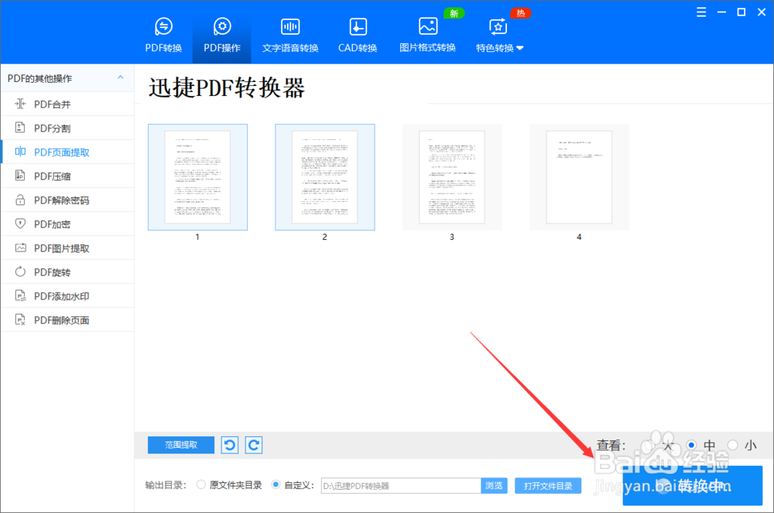Select PDF压缩 in sidebar
774x513 pixels.
67,176
